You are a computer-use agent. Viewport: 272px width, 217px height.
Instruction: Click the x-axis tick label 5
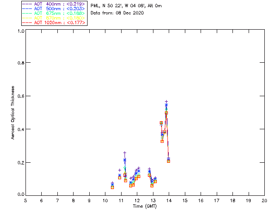[x=25, y=200]
